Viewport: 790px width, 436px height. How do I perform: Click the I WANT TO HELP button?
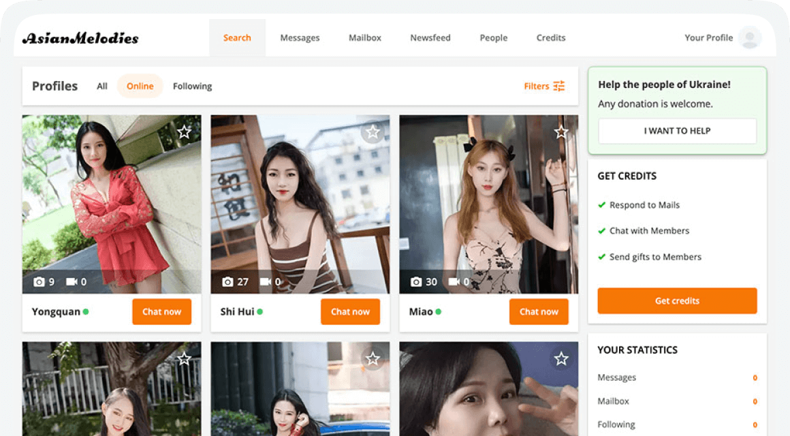click(677, 131)
